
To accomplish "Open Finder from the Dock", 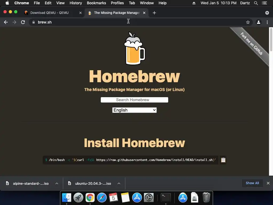I will [x=67, y=198].
